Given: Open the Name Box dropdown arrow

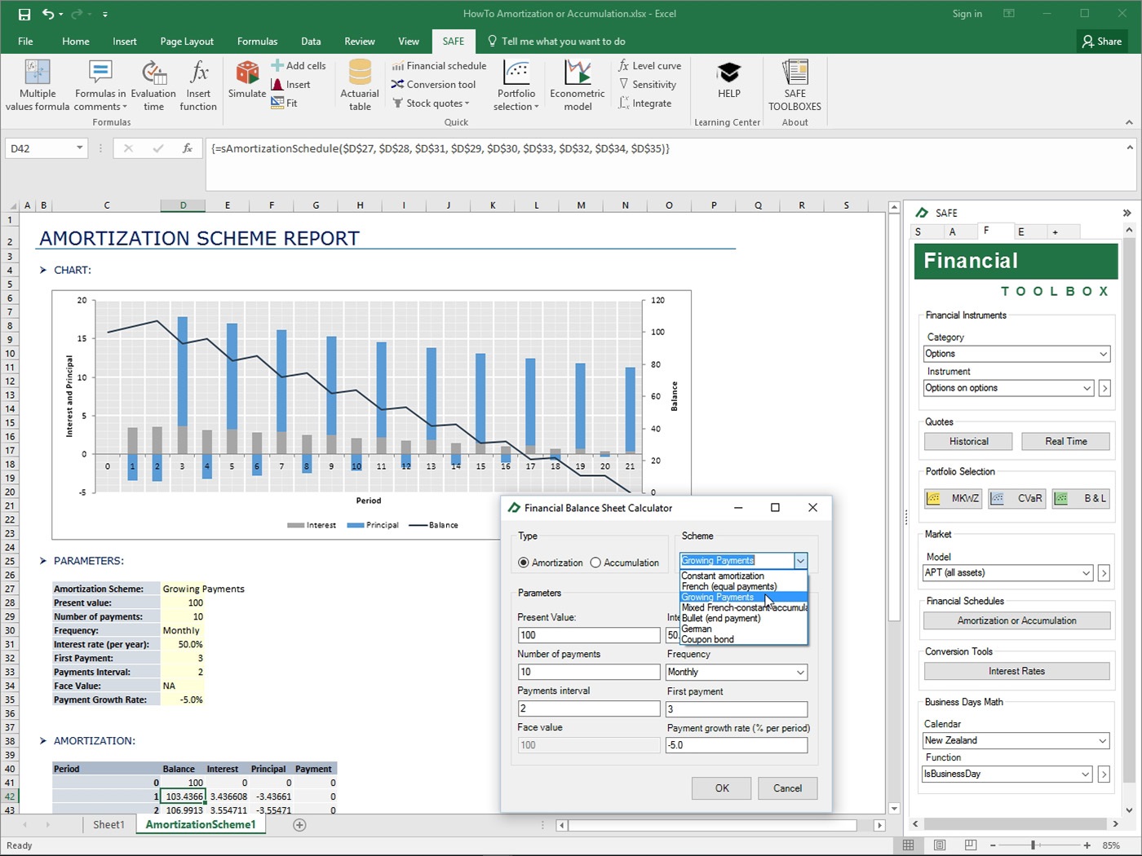Looking at the screenshot, I should tap(79, 148).
